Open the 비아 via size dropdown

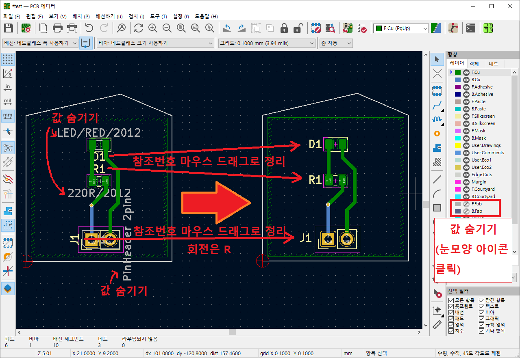click(x=155, y=43)
